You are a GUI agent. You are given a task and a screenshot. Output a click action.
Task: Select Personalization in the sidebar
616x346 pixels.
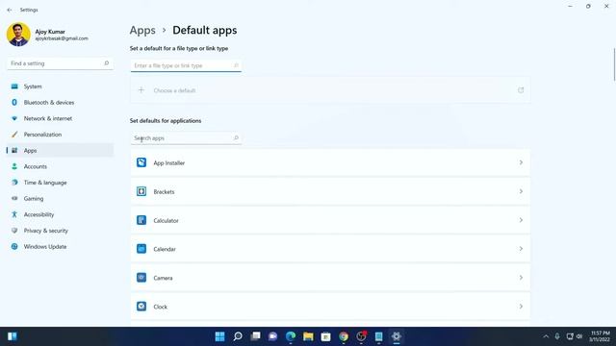coord(60,135)
